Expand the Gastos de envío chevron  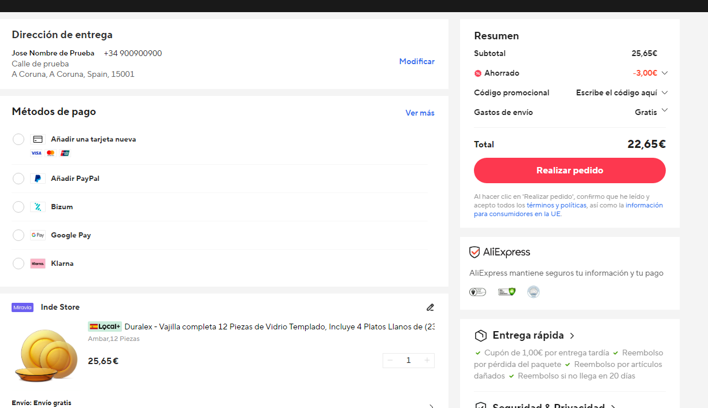point(665,110)
